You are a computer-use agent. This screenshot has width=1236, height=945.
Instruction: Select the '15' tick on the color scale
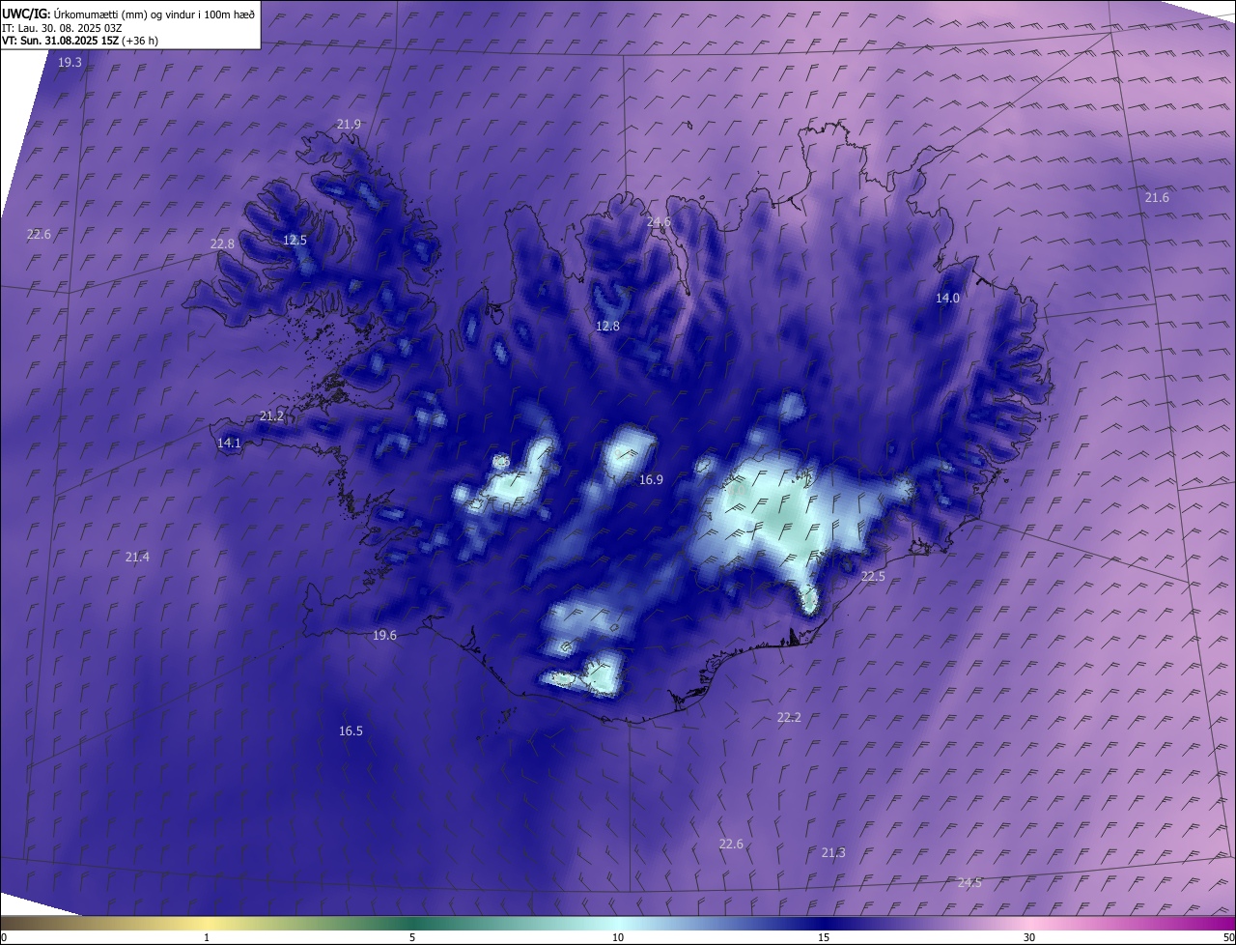tap(824, 937)
